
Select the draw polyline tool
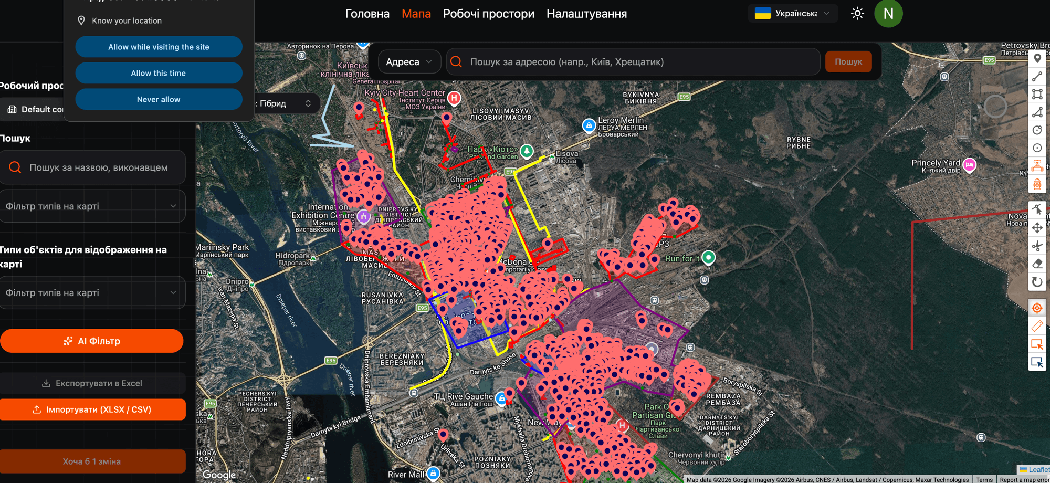(1037, 77)
